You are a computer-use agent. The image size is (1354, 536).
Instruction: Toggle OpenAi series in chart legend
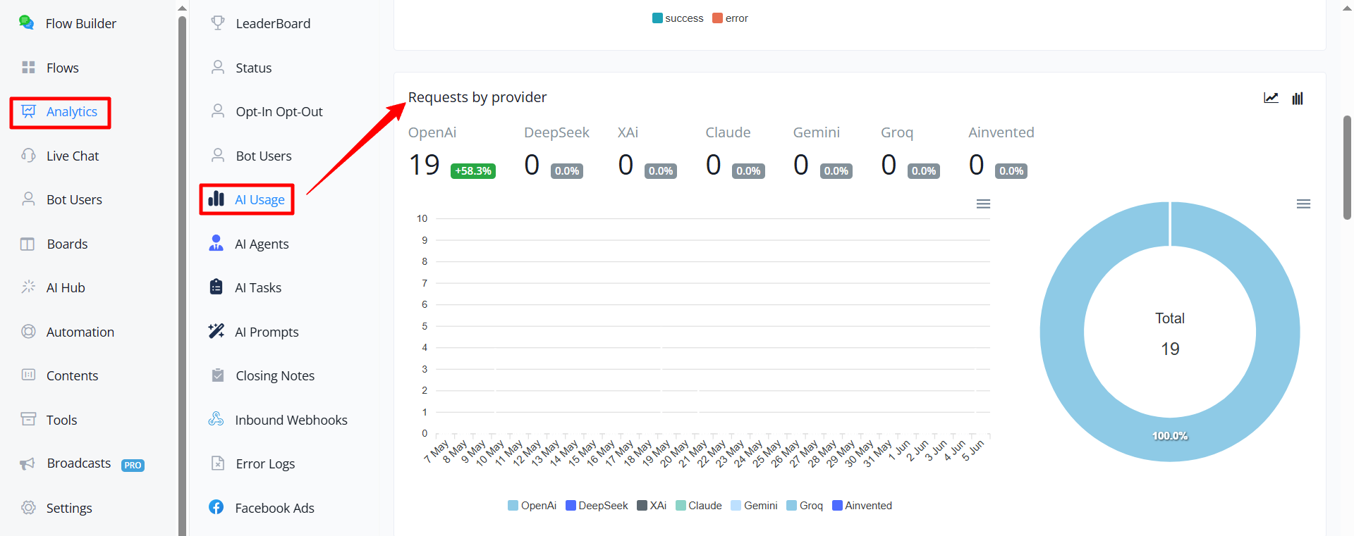(532, 506)
